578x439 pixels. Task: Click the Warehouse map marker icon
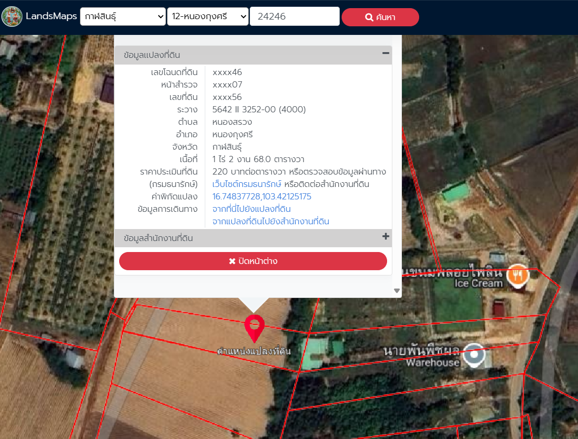click(x=474, y=354)
